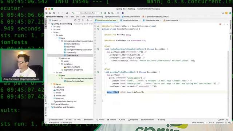The image size is (233, 131).
Task: Click gutter run icon beside indexPageShouldHaveAnHtmlForm
Action: (98, 49)
